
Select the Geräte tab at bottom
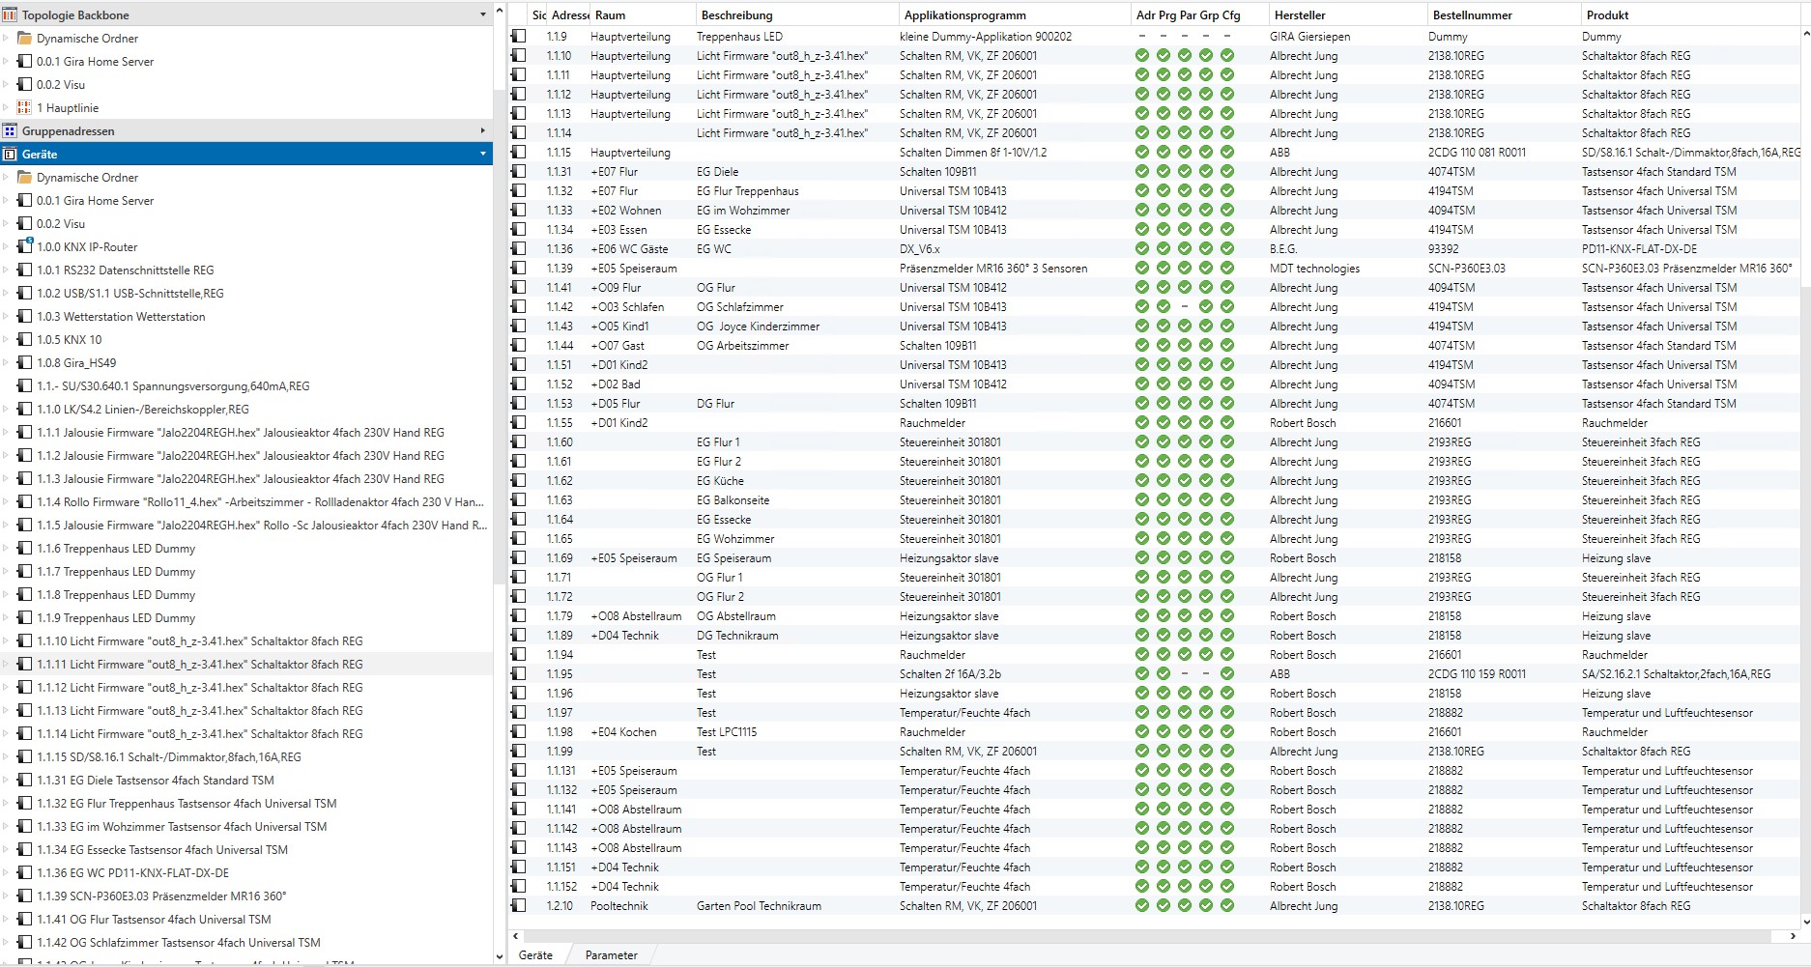pyautogui.click(x=535, y=955)
